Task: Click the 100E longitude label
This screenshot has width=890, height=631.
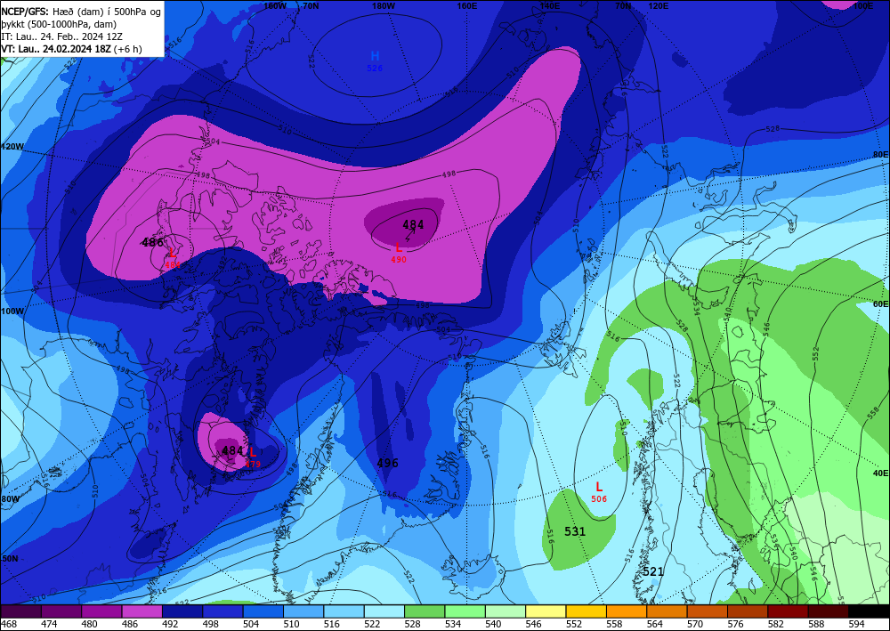Action: (x=862, y=5)
